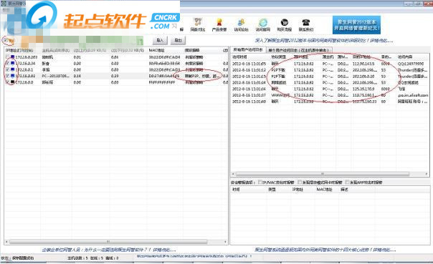
Task: Click the assigned policy column header
Action: pos(202,50)
